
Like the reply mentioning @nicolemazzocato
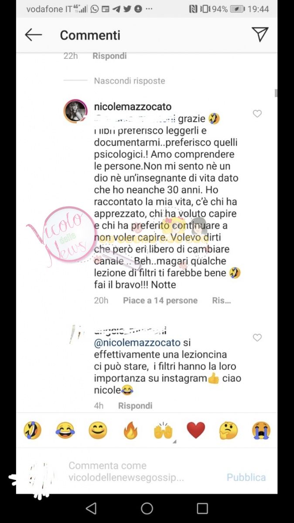257,338
